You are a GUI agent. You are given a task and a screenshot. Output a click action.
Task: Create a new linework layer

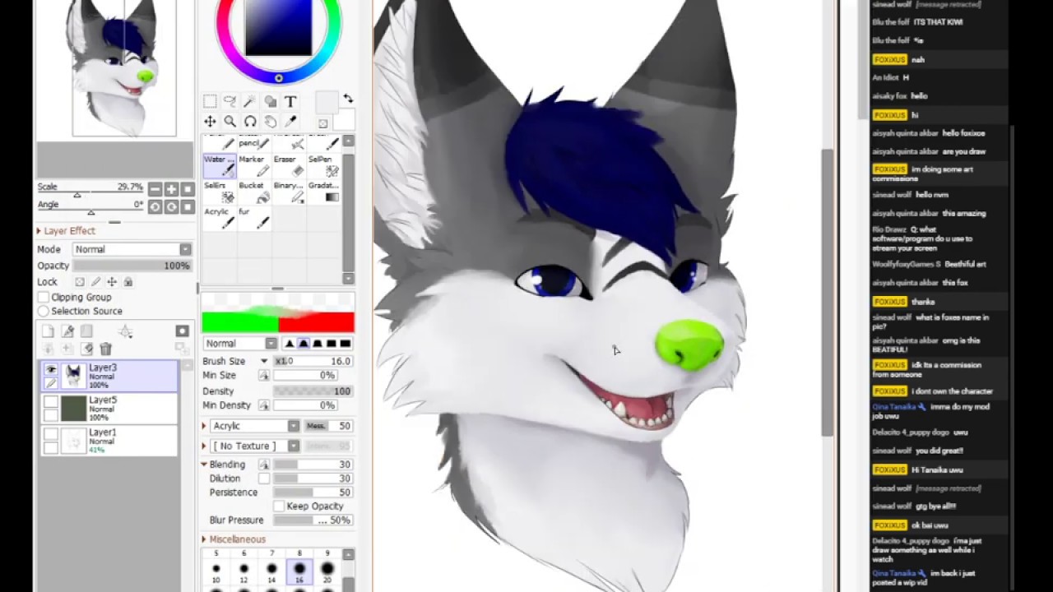pos(67,331)
